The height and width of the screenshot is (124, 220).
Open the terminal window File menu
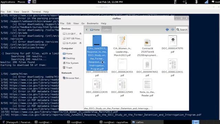tap(2, 12)
